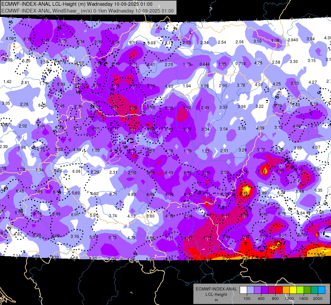The height and width of the screenshot is (305, 331).
Task: Click the grid value '5.88'
Action: [x=280, y=171]
